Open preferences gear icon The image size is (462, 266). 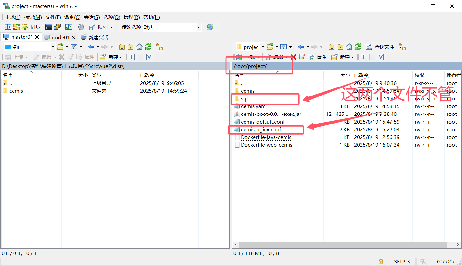[81, 27]
